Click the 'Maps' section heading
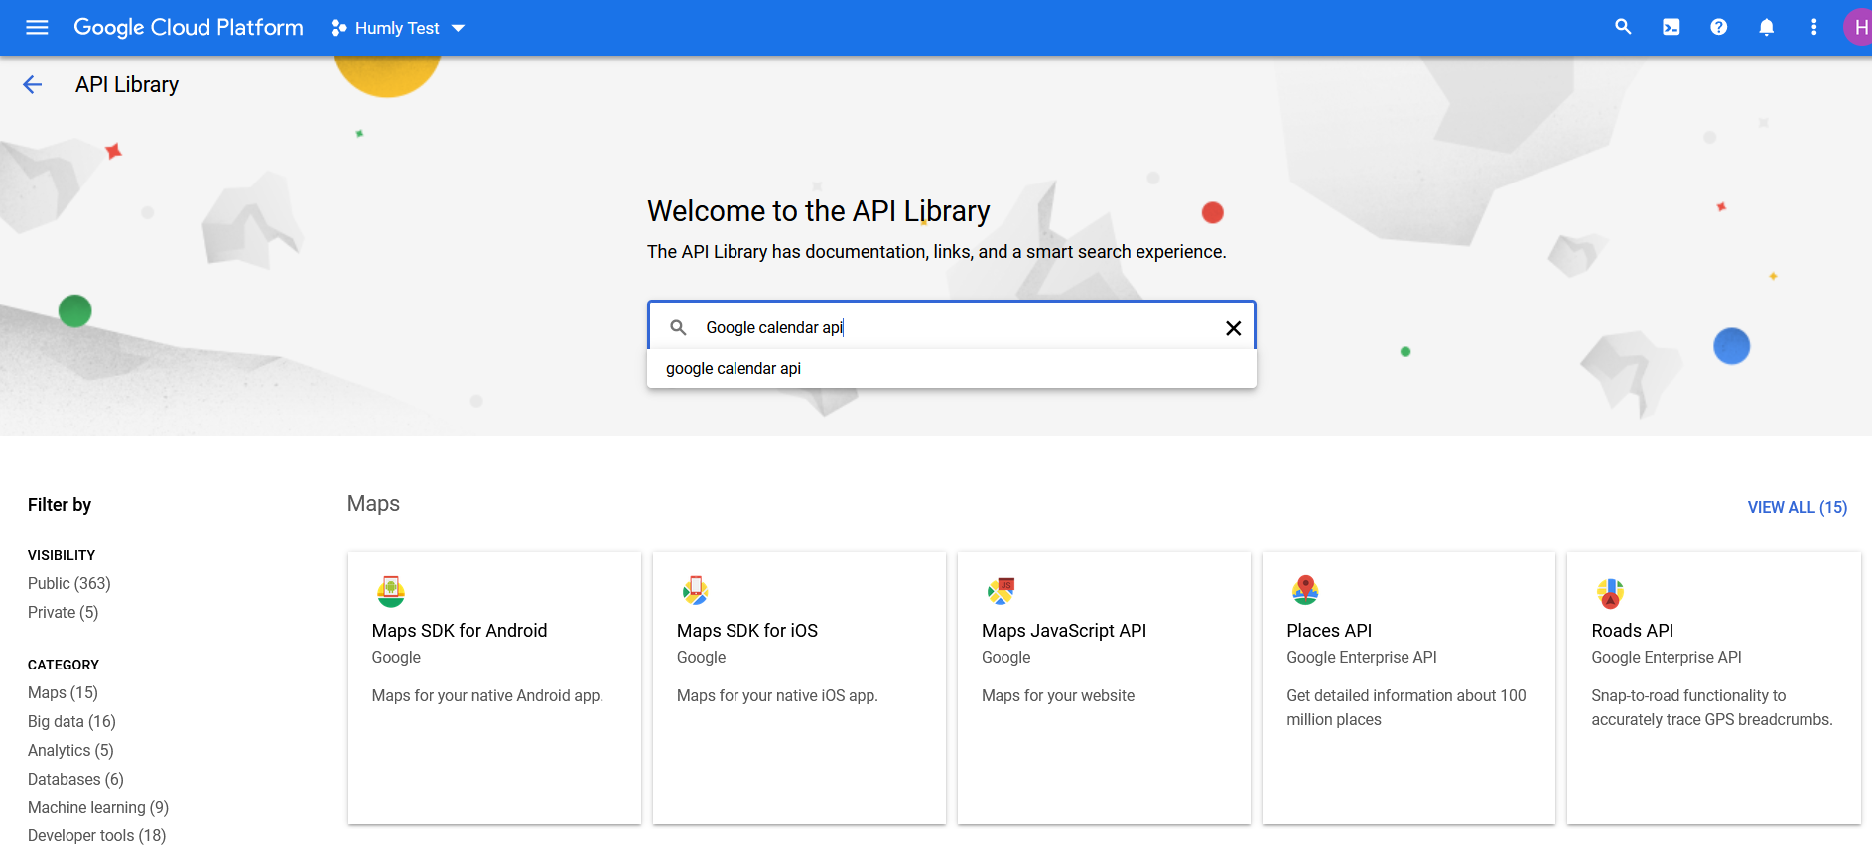This screenshot has width=1872, height=852. tap(373, 503)
